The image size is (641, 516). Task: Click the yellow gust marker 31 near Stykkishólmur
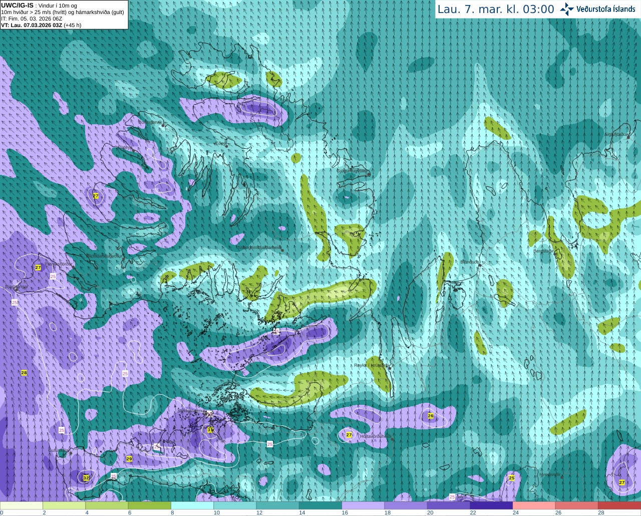point(210,430)
